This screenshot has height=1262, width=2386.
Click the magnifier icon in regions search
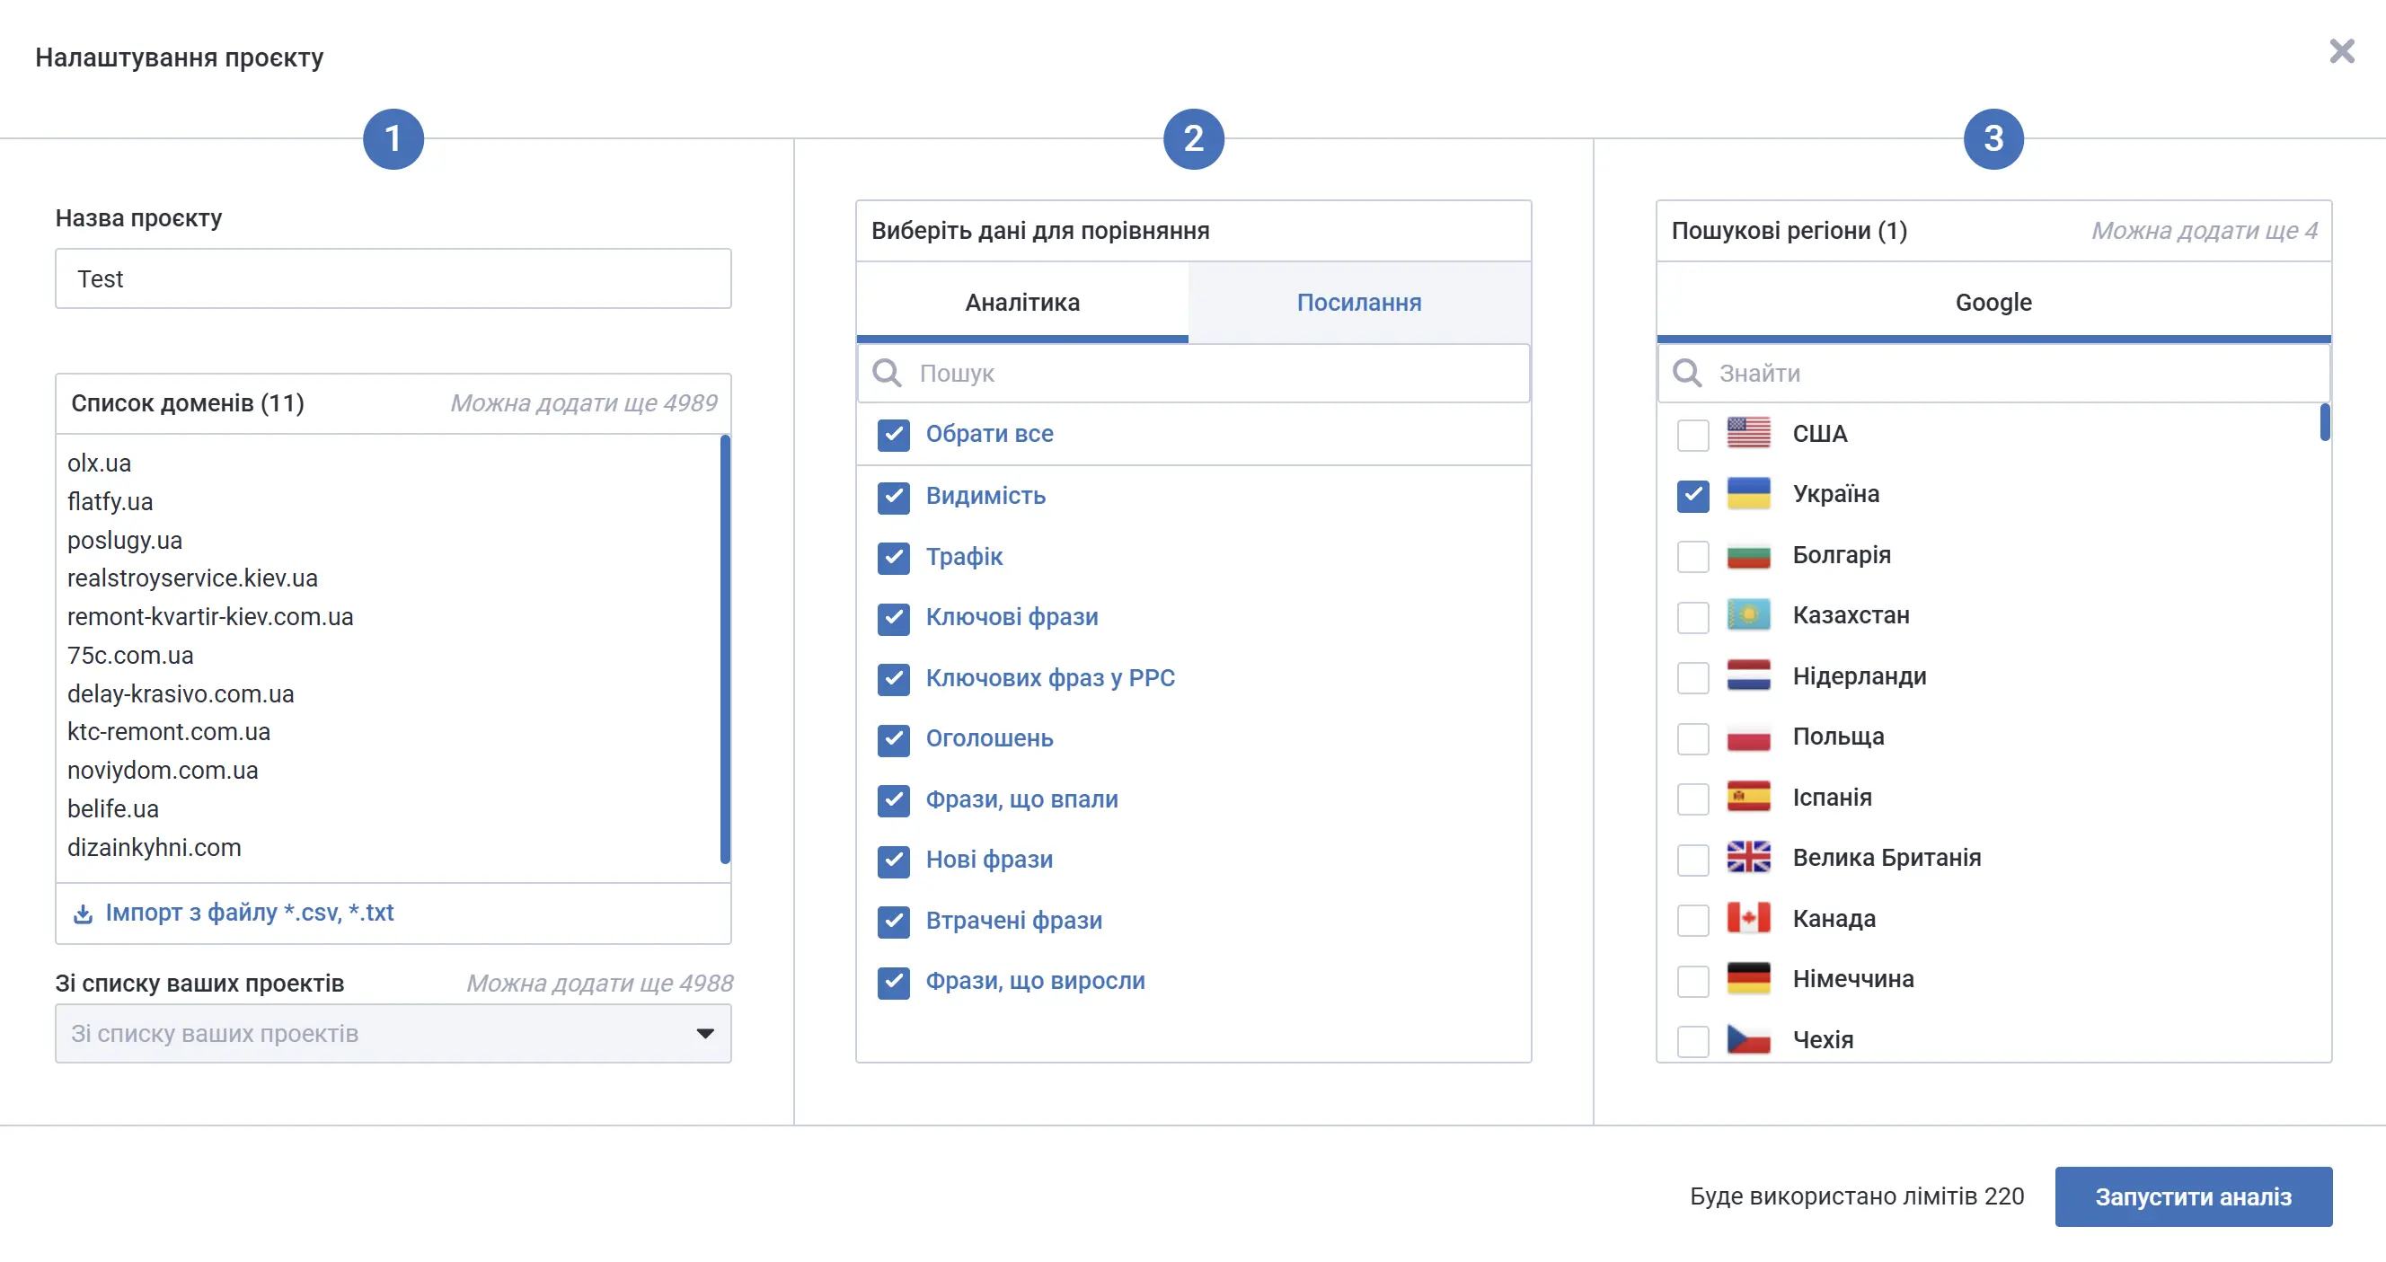[1687, 373]
